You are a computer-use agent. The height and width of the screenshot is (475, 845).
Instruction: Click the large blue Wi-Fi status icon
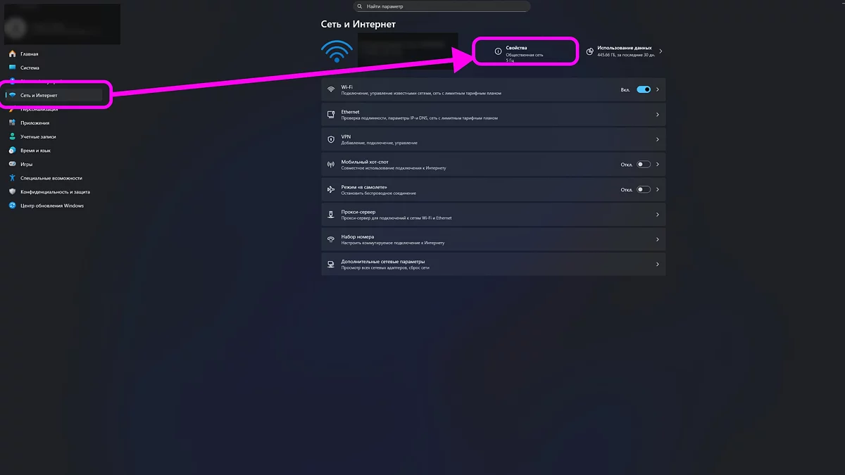click(337, 51)
